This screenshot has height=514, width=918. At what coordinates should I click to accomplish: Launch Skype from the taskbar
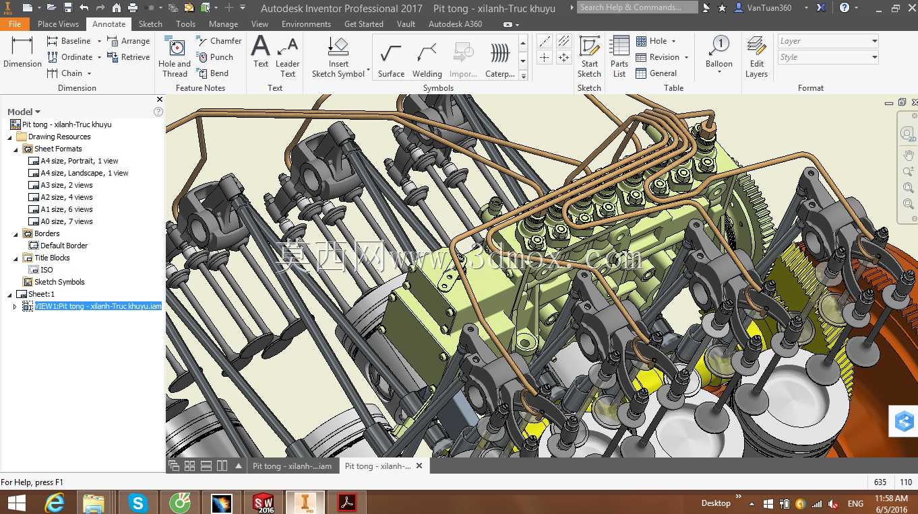coord(138,502)
